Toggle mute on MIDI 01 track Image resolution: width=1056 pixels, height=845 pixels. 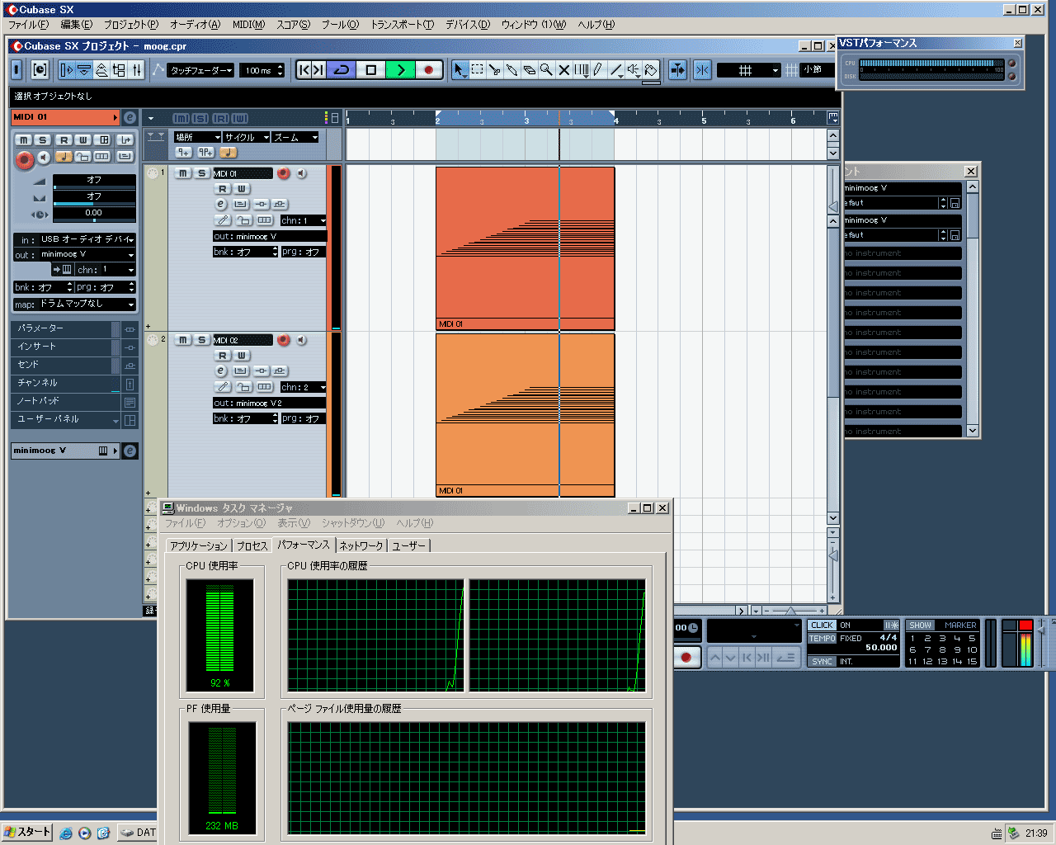click(x=183, y=173)
